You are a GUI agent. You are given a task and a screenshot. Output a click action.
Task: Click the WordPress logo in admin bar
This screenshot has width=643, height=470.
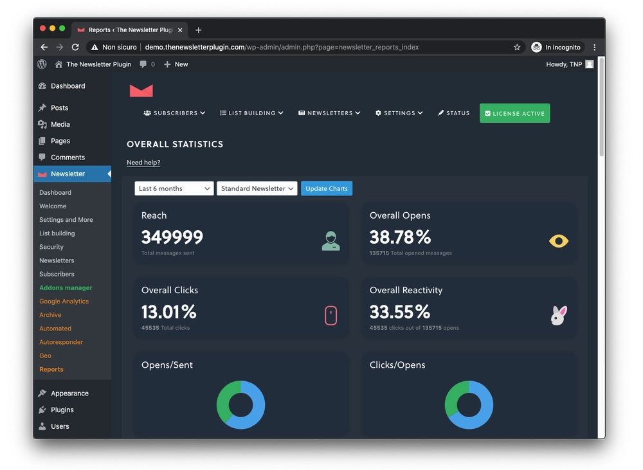point(42,64)
